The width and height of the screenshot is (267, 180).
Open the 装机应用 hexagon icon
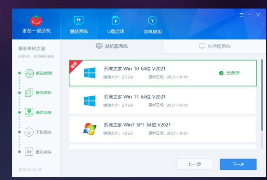click(153, 21)
